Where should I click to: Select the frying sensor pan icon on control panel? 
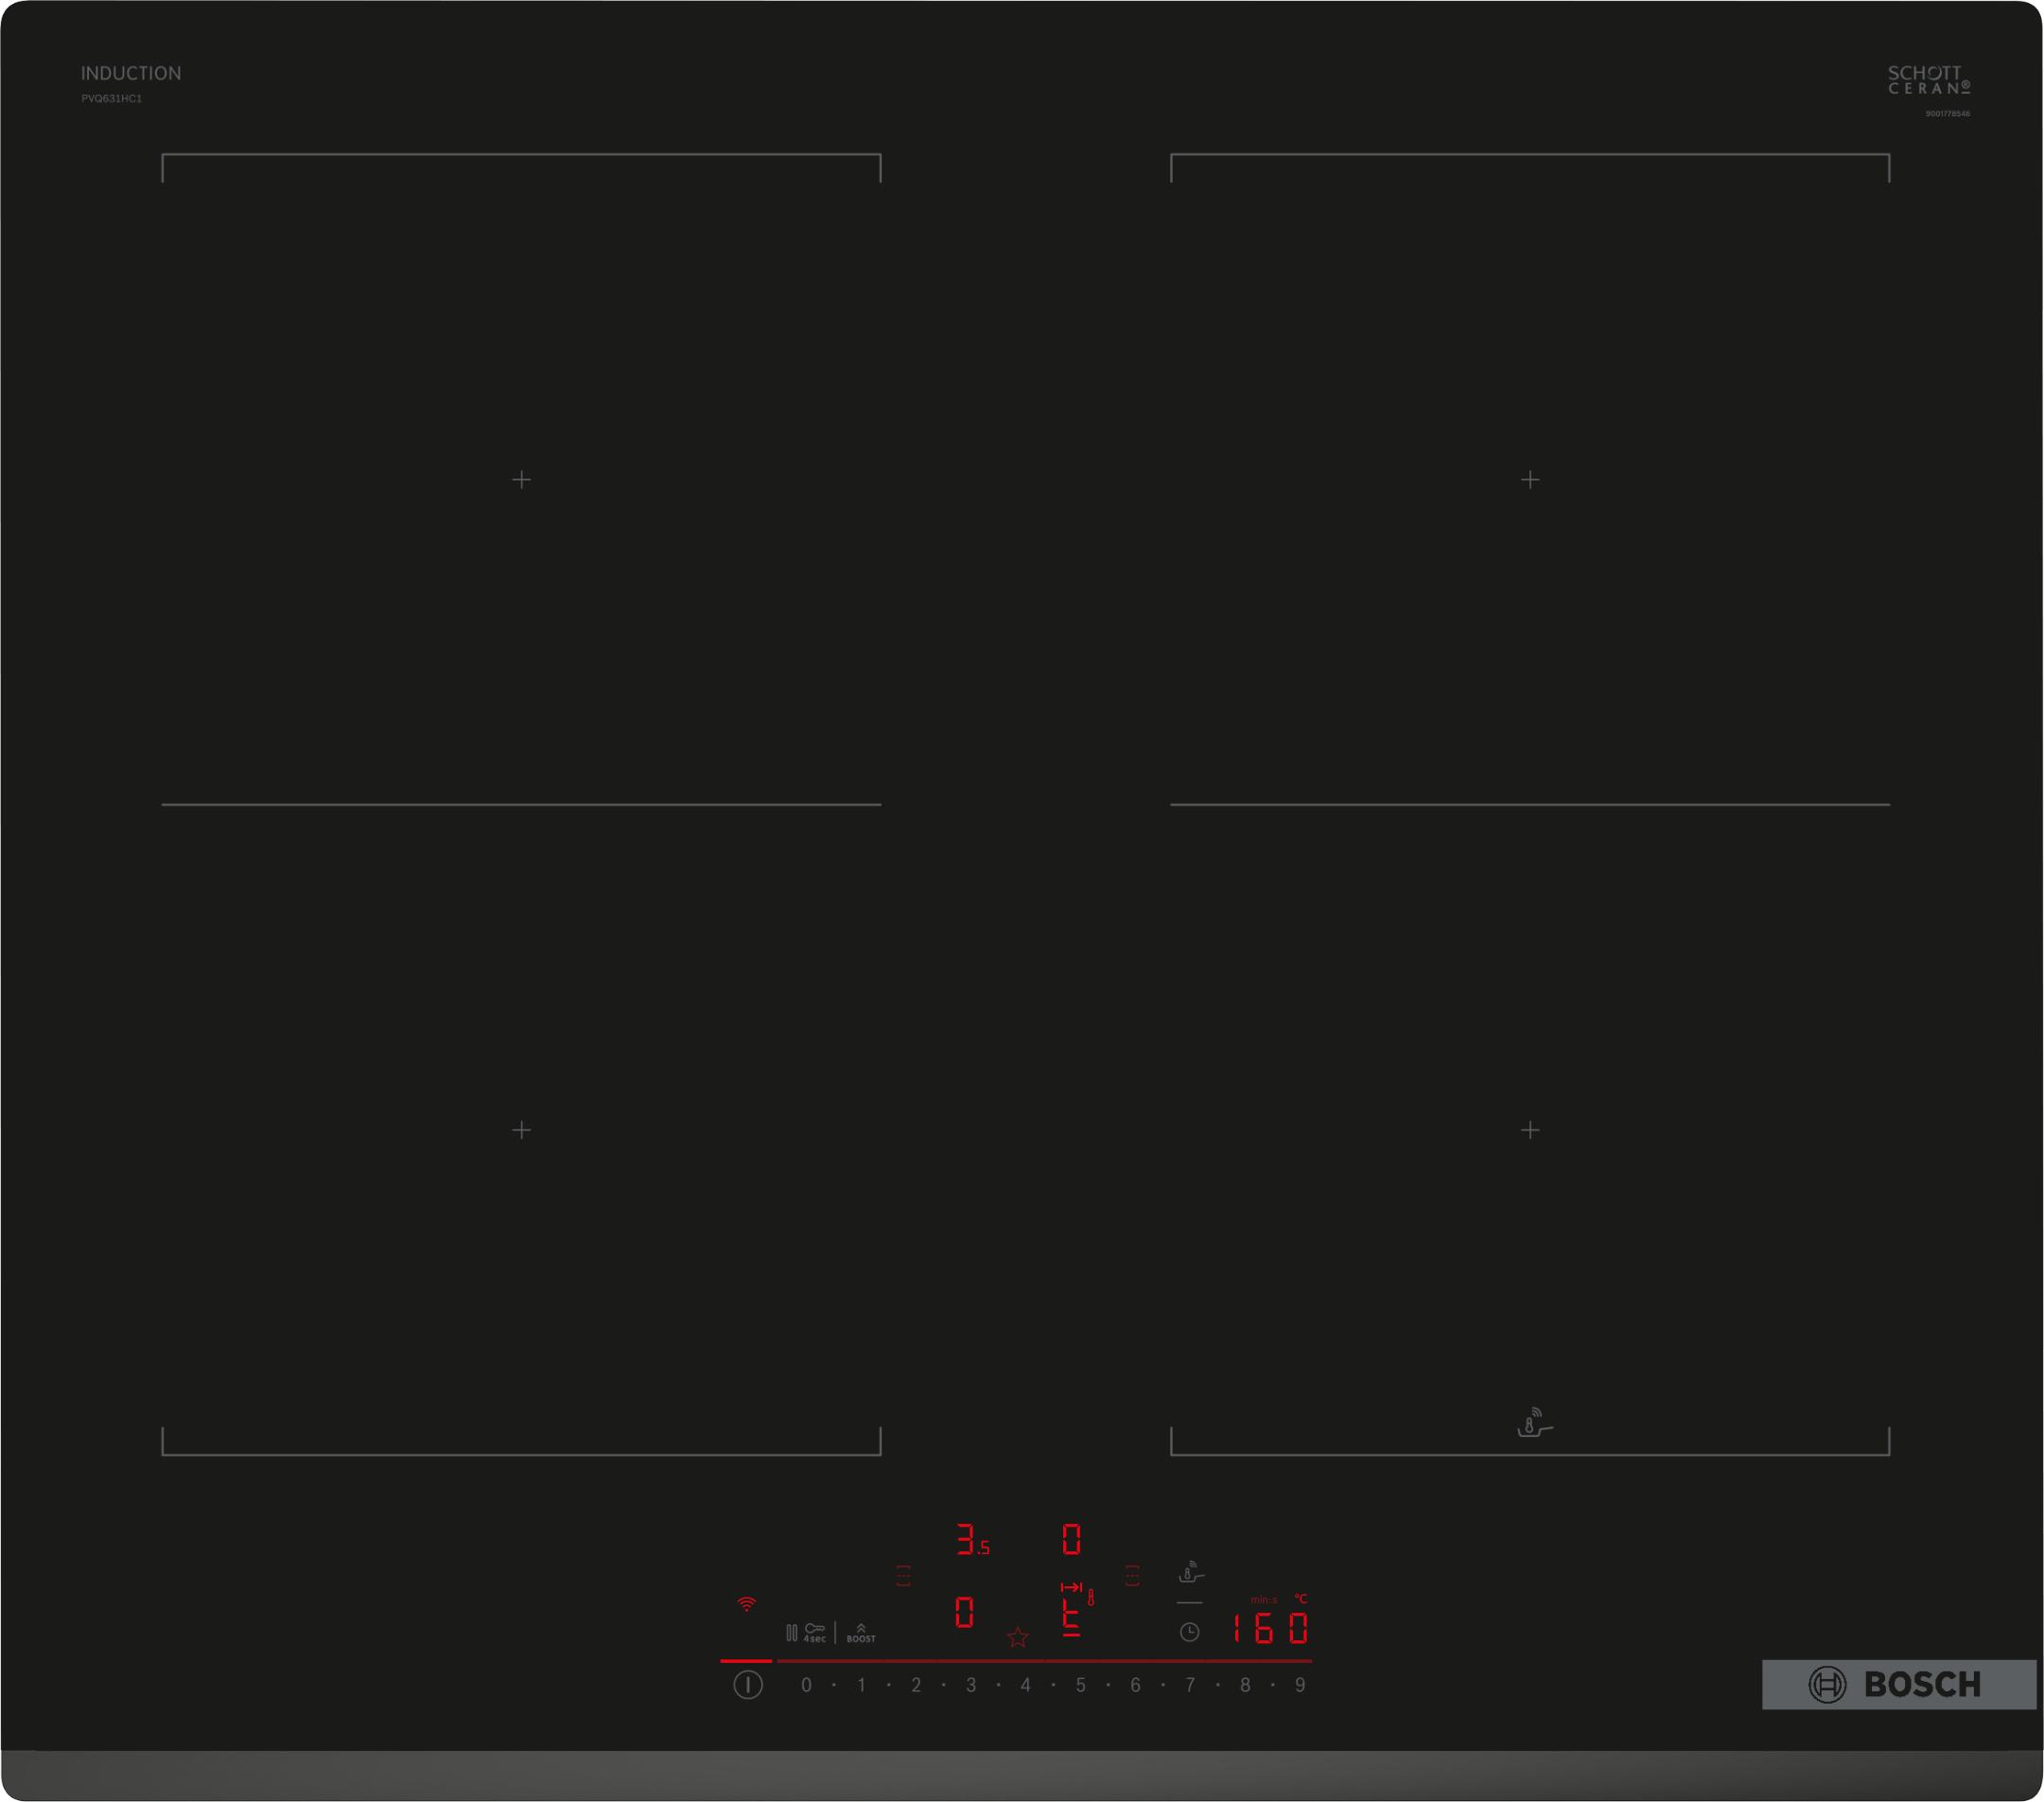[1190, 1574]
